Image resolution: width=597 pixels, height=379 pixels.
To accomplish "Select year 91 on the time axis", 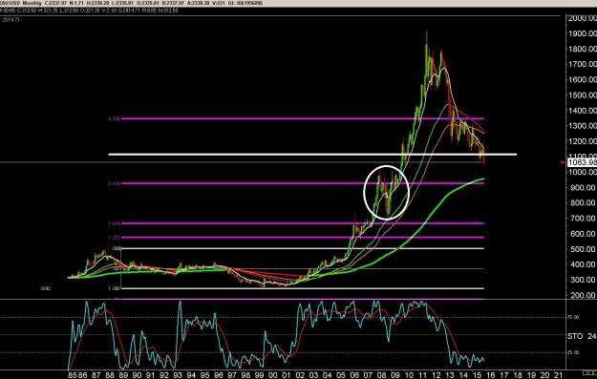I will pyautogui.click(x=150, y=375).
